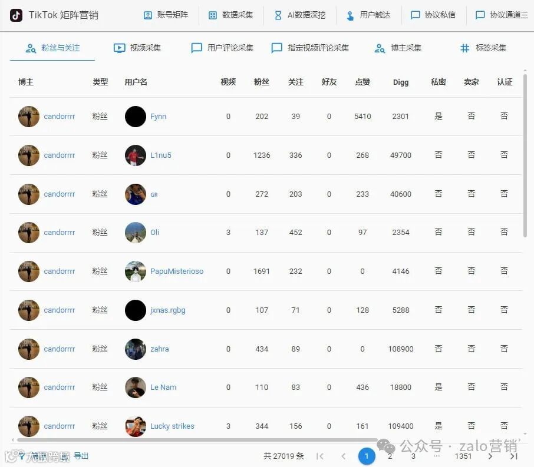Click the Le Nam user avatar

click(136, 387)
